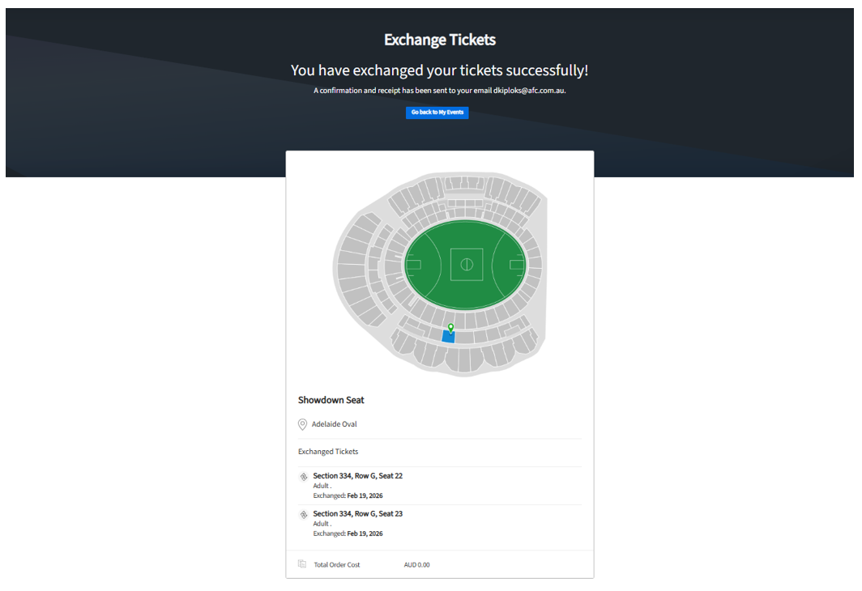Click the centre circle on the oval field
Viewport: 862px width, 591px height.
pos(467,264)
